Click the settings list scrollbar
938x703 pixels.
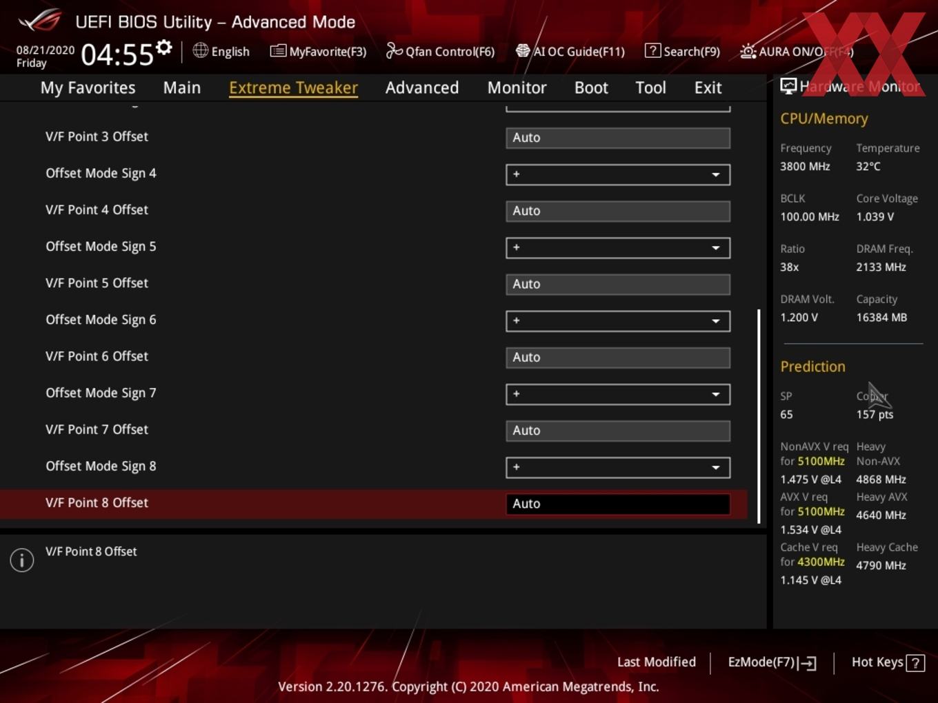(759, 416)
